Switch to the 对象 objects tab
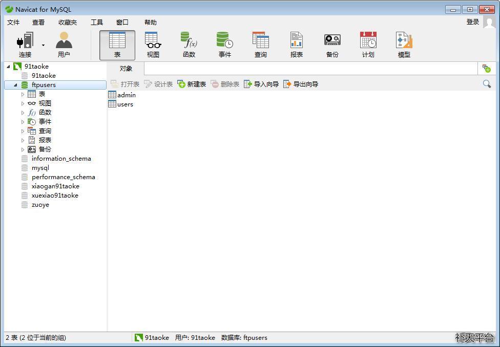Screen dimensions: 500x347 [x=126, y=69]
